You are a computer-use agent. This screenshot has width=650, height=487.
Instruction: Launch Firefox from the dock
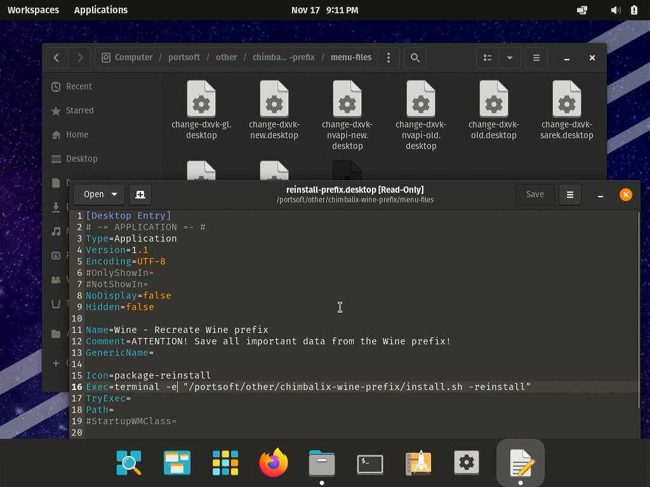point(274,463)
